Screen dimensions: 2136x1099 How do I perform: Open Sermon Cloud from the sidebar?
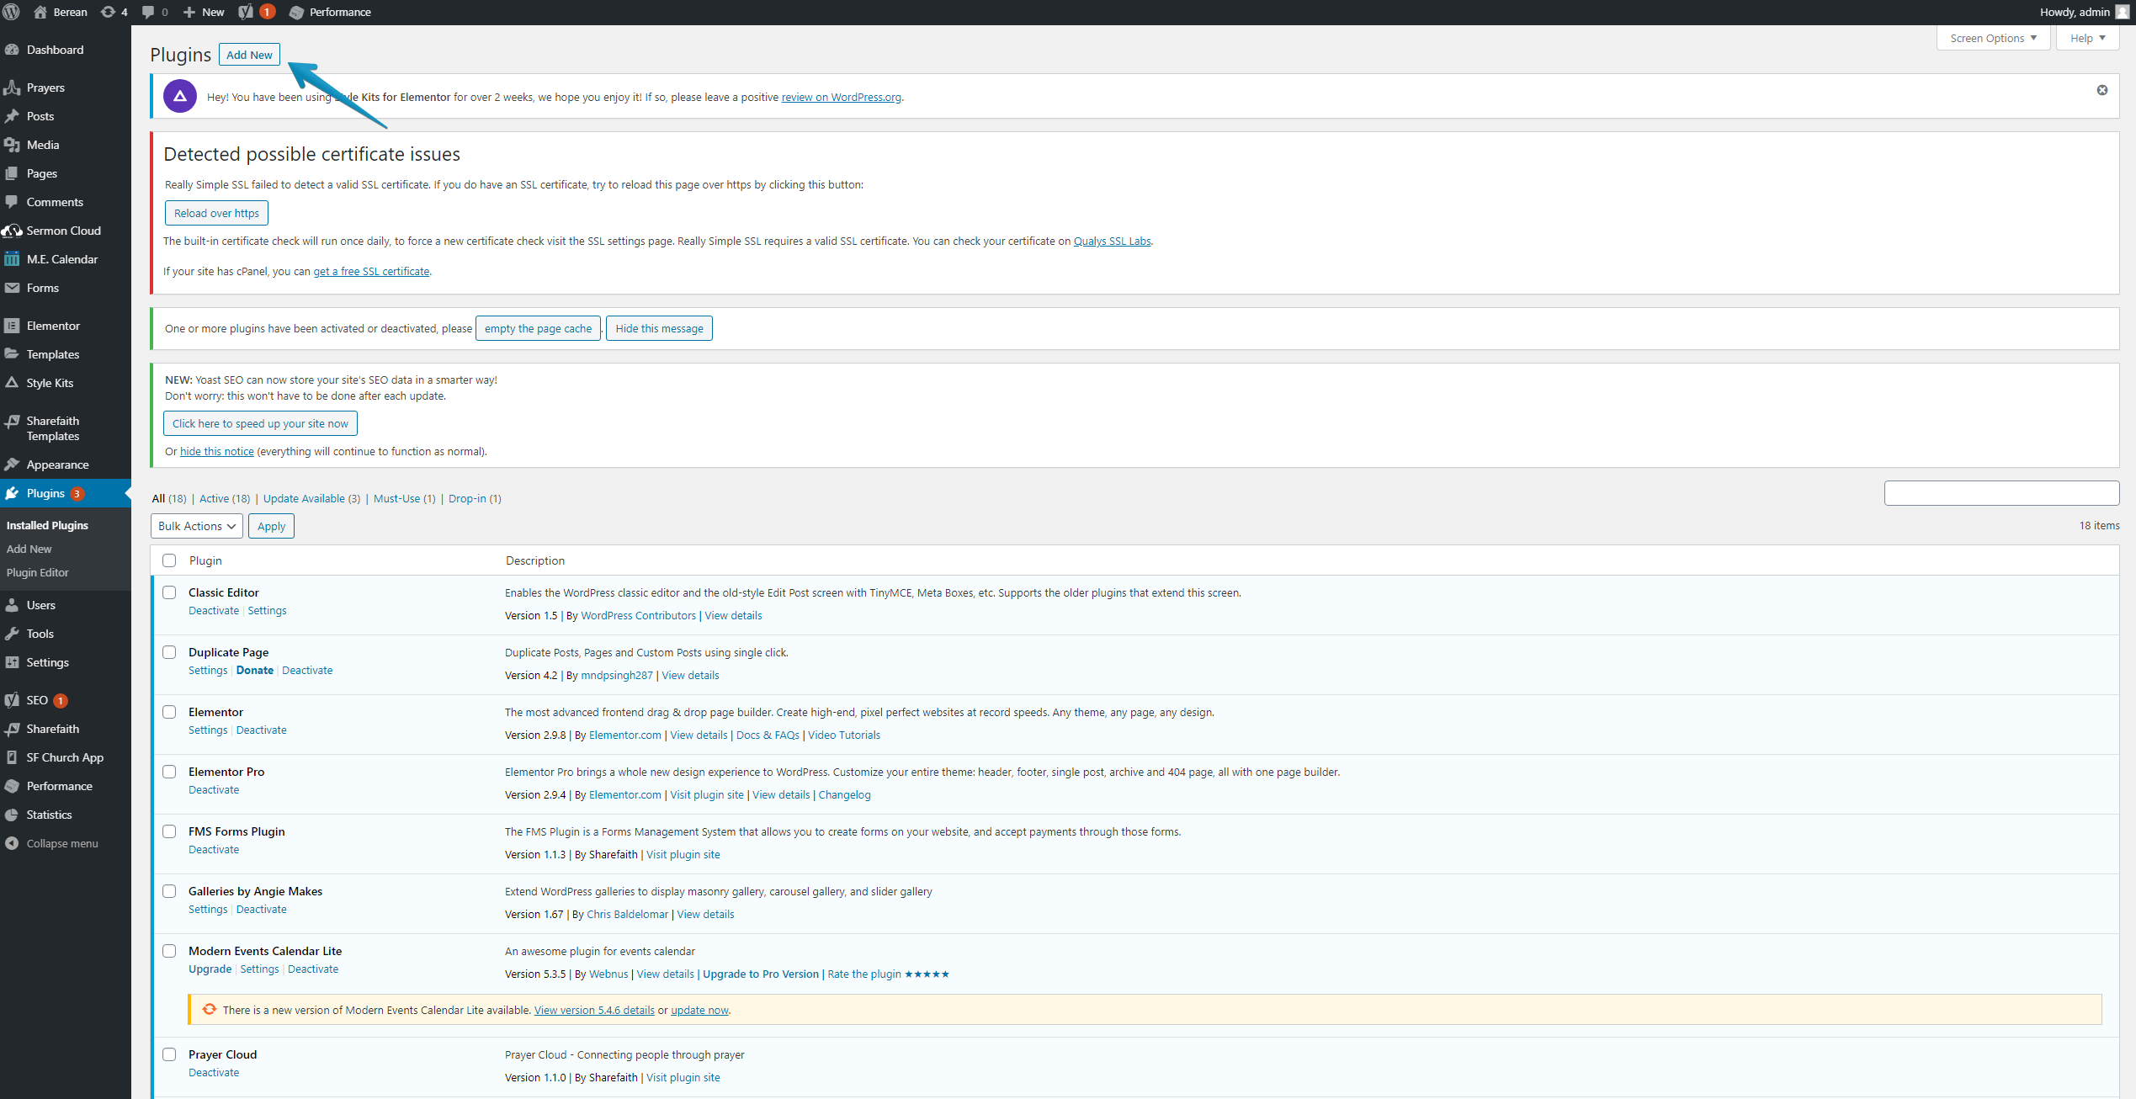[x=63, y=231]
